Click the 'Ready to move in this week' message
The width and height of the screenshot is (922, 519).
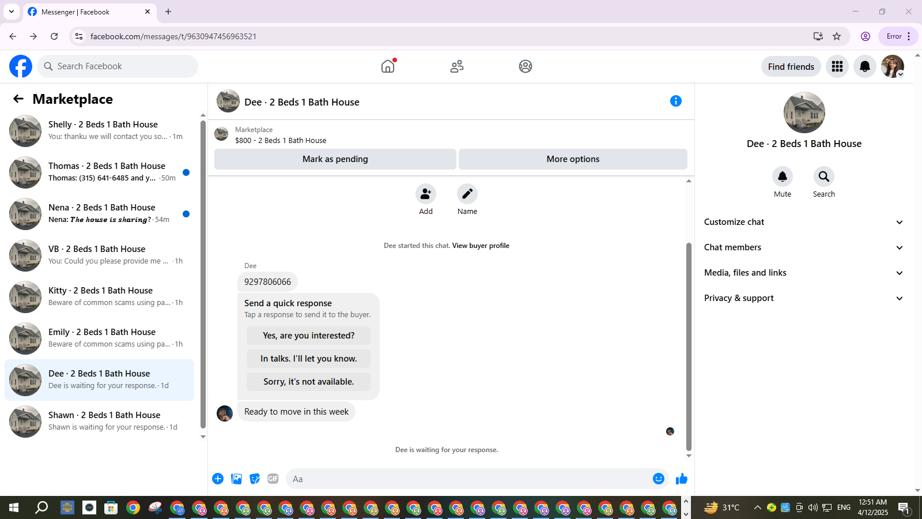(296, 412)
